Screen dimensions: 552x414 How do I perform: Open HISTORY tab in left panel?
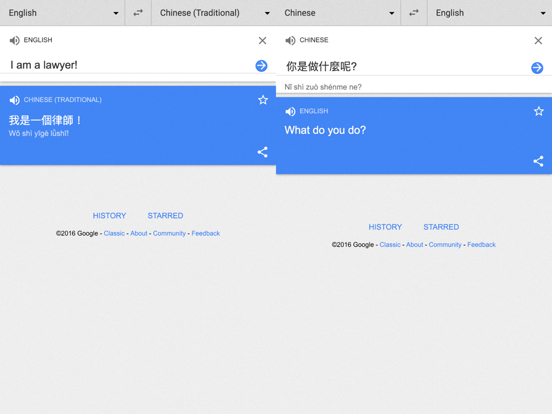click(109, 216)
